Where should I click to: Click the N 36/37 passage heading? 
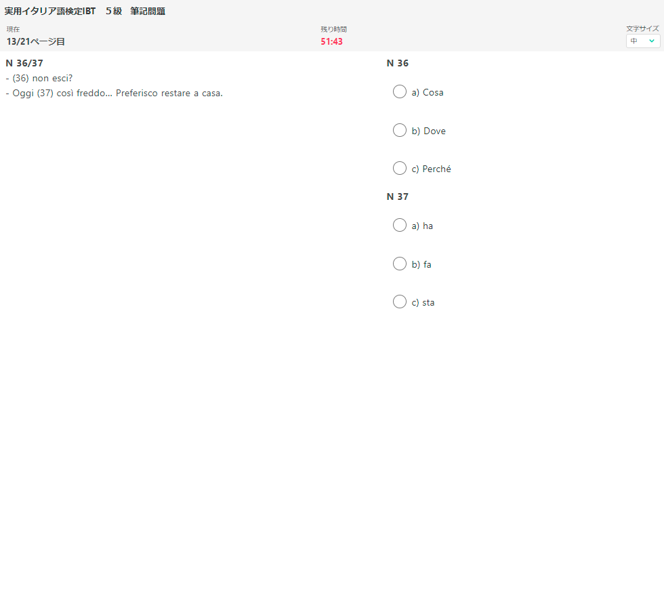24,63
